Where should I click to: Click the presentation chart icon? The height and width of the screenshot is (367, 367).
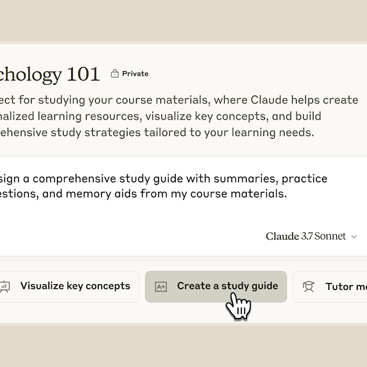(5, 286)
